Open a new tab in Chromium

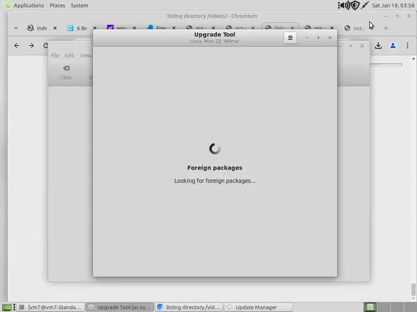tap(386, 28)
